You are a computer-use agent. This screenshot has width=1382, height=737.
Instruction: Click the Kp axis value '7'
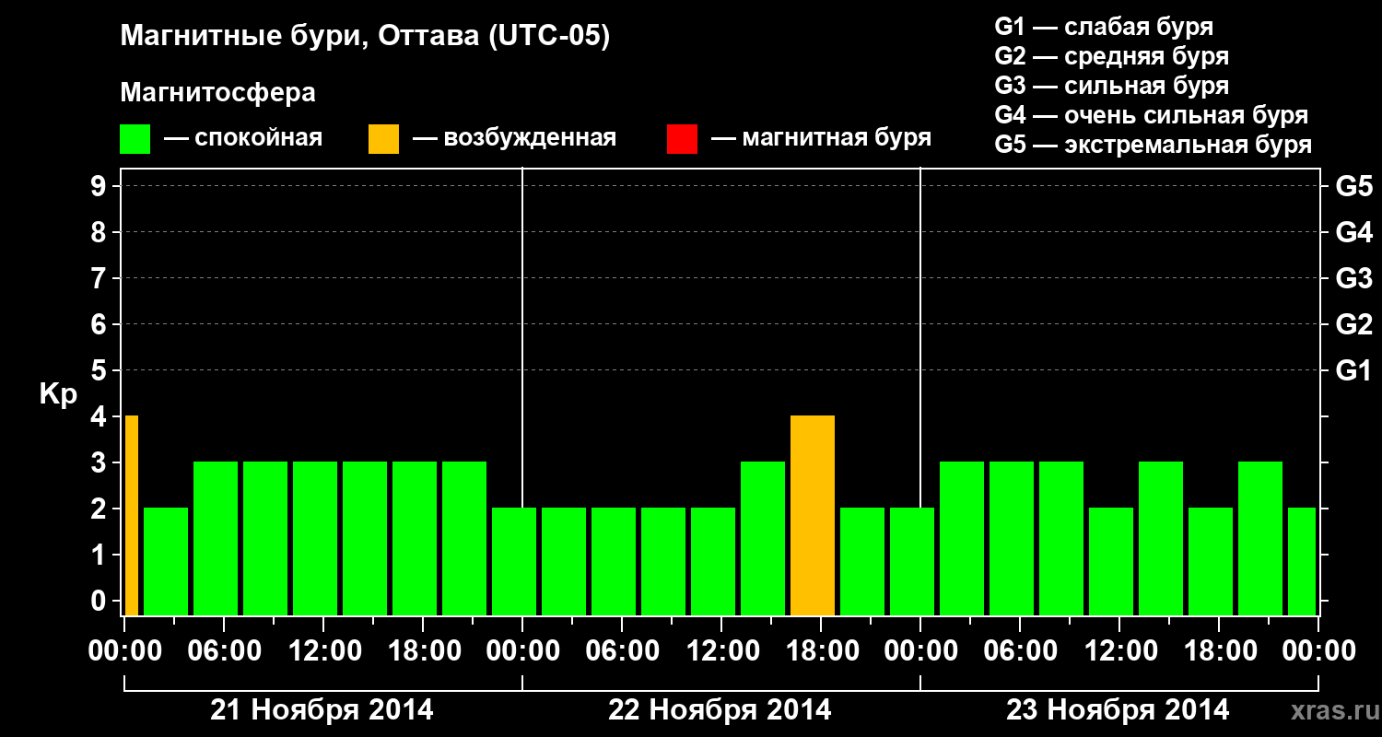100,279
